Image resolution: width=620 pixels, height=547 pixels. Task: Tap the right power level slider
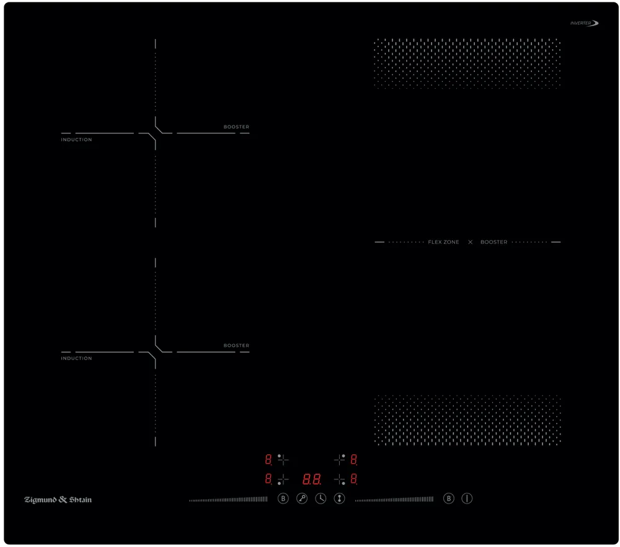pyautogui.click(x=394, y=499)
